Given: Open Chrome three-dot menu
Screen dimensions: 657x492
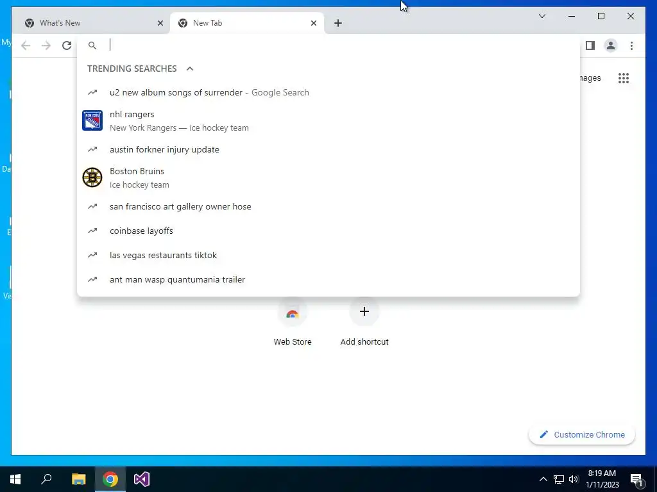Looking at the screenshot, I should tap(631, 45).
